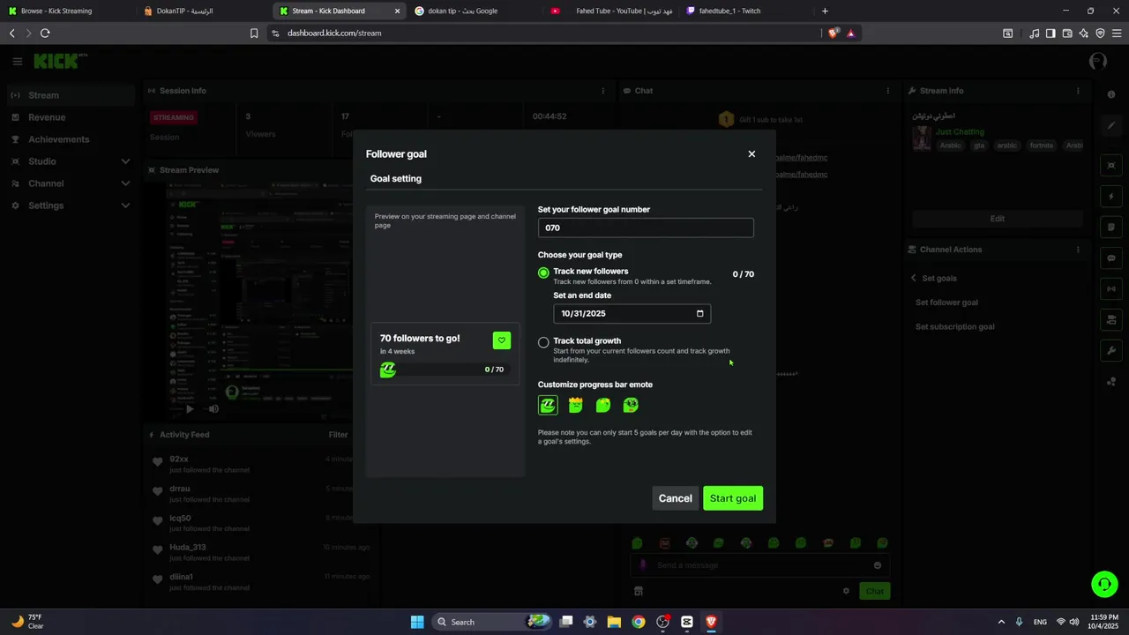This screenshot has height=635, width=1129.
Task: Open the hamburger menu beside Kick logo
Action: pyautogui.click(x=18, y=61)
